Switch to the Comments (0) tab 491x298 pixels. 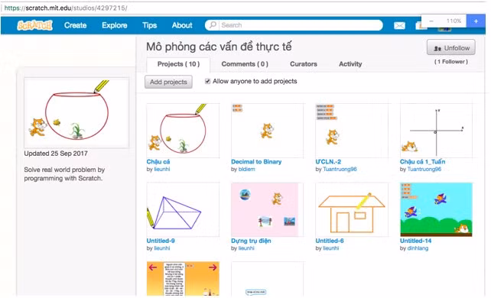(245, 64)
